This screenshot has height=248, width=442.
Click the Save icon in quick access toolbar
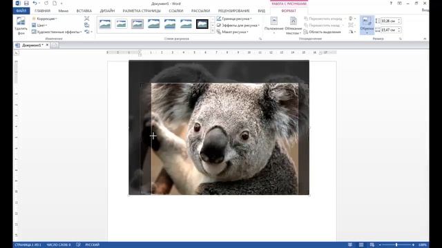tap(26, 3)
